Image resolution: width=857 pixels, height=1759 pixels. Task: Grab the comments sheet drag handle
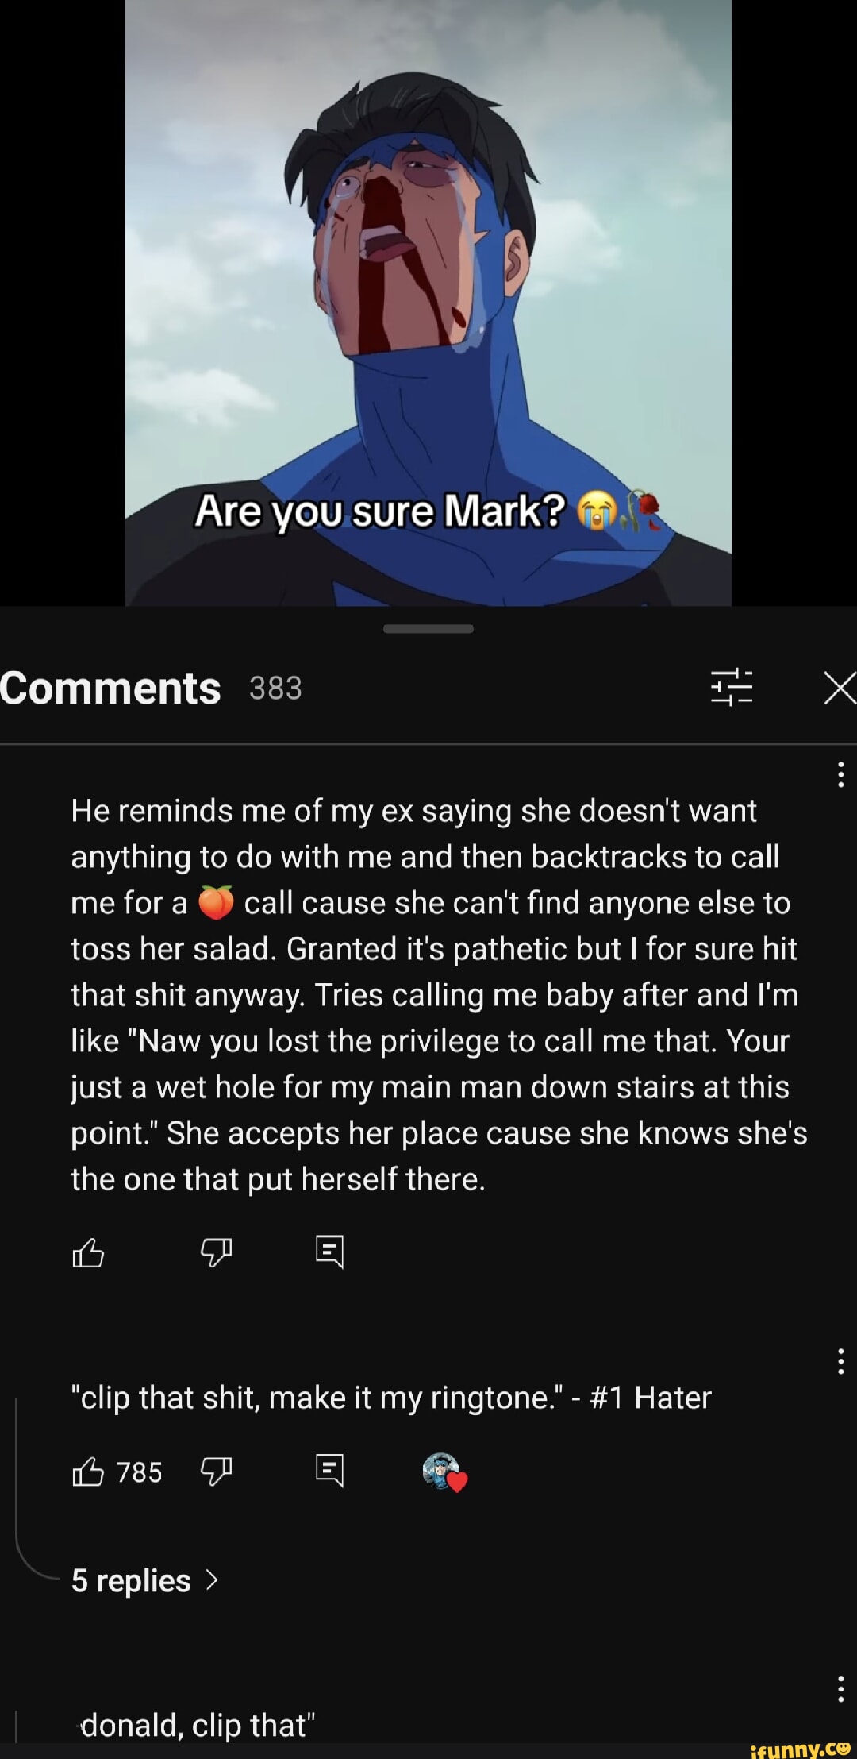coord(428,628)
